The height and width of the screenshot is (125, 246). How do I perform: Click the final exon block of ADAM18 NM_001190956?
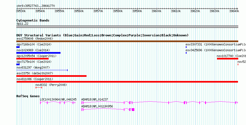coord(133,110)
